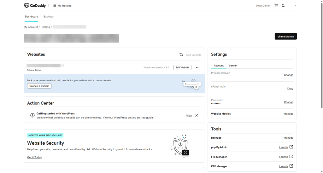Copy the cPanel login
The width and height of the screenshot is (323, 173).
coord(290,89)
